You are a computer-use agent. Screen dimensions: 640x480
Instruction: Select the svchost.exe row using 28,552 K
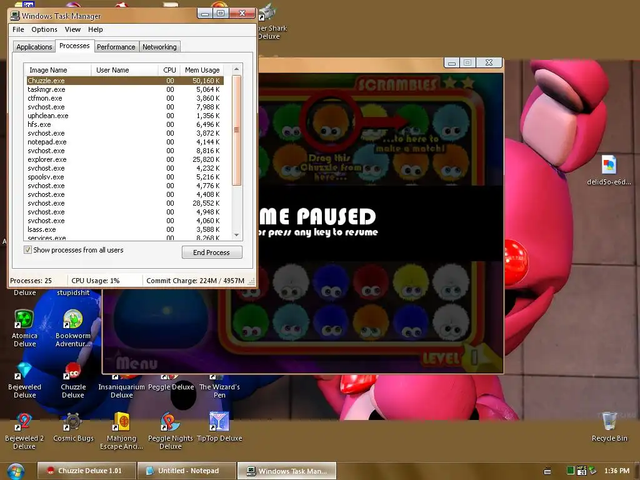[x=125, y=203]
